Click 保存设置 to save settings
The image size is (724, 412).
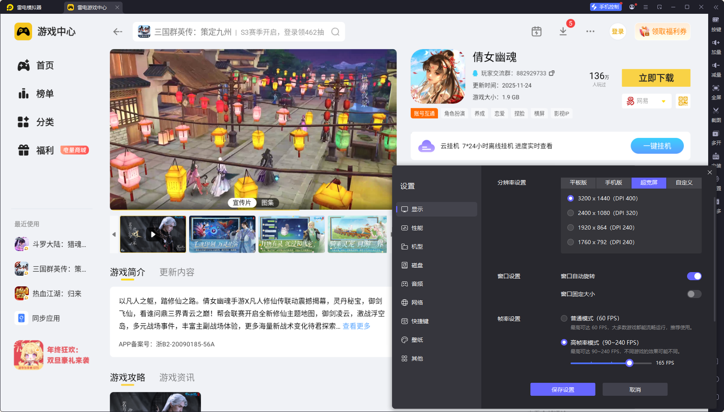(563, 390)
